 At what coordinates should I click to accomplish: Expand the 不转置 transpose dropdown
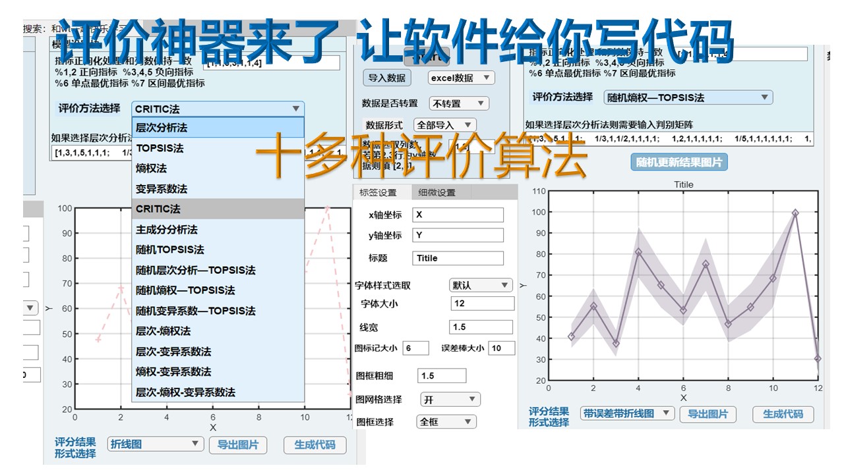pos(459,103)
